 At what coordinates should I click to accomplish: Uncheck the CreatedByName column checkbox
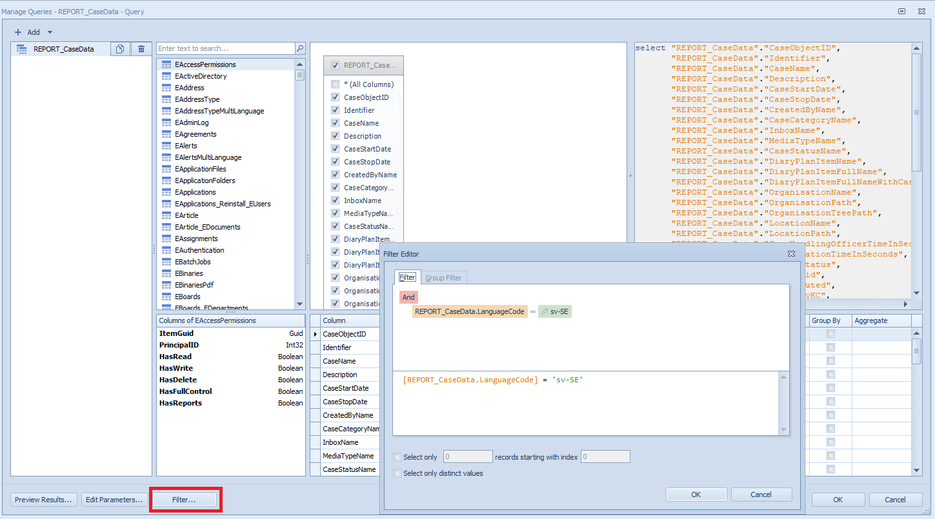(x=335, y=175)
